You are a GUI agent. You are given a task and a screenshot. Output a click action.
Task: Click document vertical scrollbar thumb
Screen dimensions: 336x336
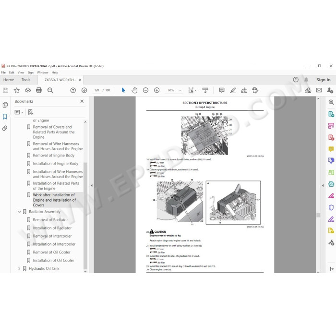pyautogui.click(x=318, y=215)
